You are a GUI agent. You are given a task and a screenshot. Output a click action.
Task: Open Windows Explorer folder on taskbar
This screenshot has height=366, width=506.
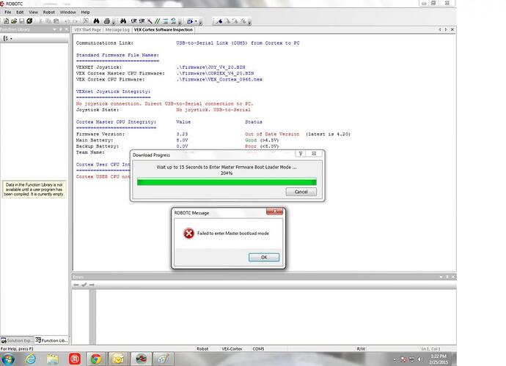coord(53,359)
